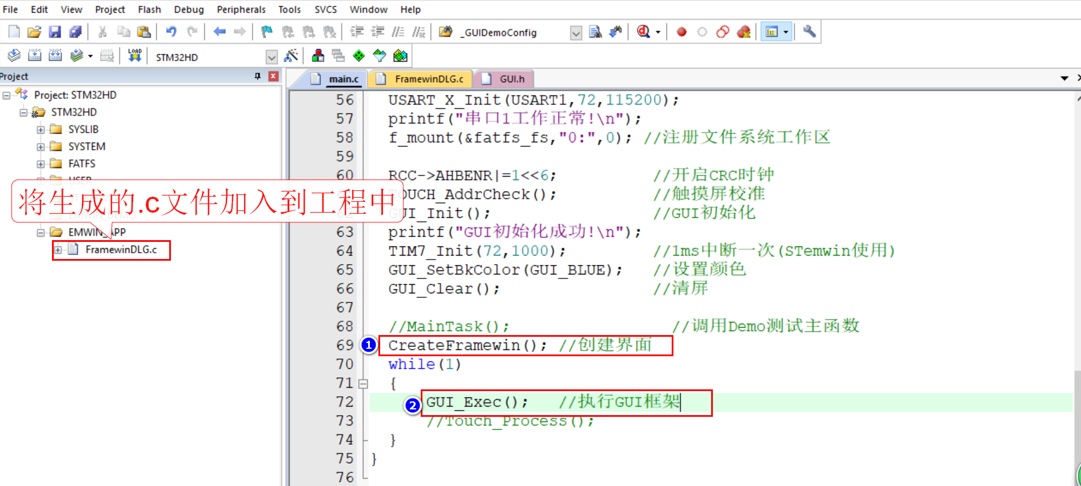Screen dimensions: 1081x486
Task: Click the CreateFramewin(); code on line 69
Action: pos(468,345)
